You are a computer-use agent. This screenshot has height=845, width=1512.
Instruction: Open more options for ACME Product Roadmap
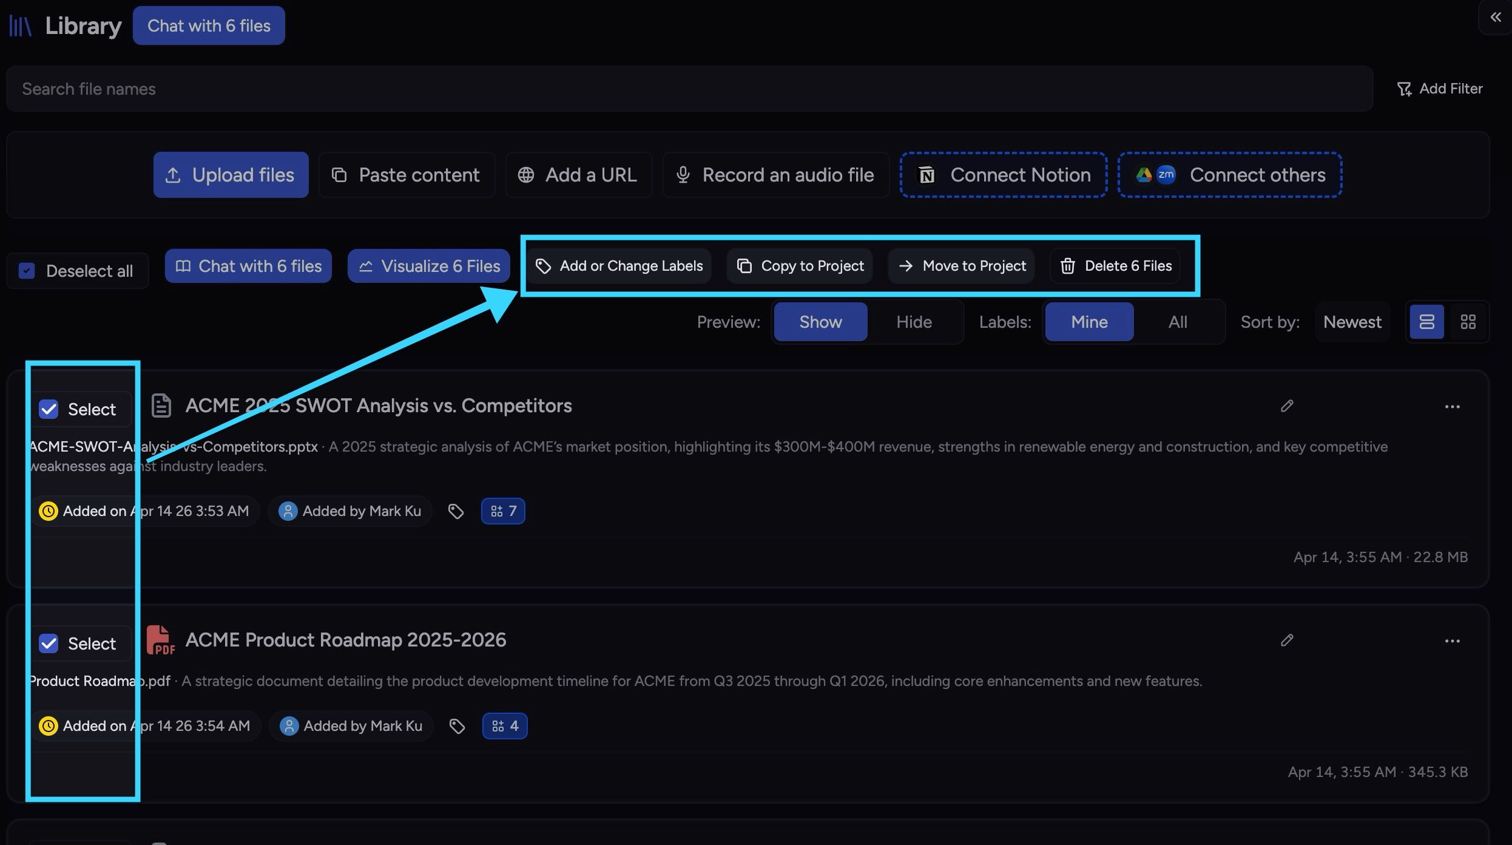point(1452,640)
